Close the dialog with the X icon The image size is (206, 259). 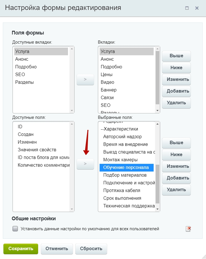coord(197,8)
